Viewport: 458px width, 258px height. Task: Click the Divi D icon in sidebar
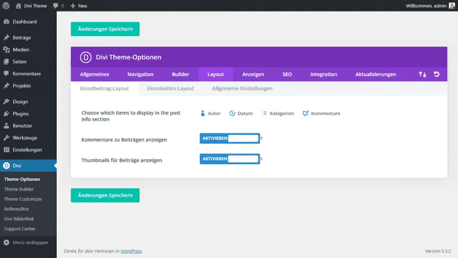pyautogui.click(x=6, y=165)
